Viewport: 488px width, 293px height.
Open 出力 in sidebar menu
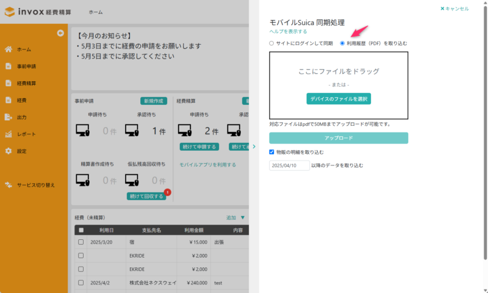(x=22, y=117)
